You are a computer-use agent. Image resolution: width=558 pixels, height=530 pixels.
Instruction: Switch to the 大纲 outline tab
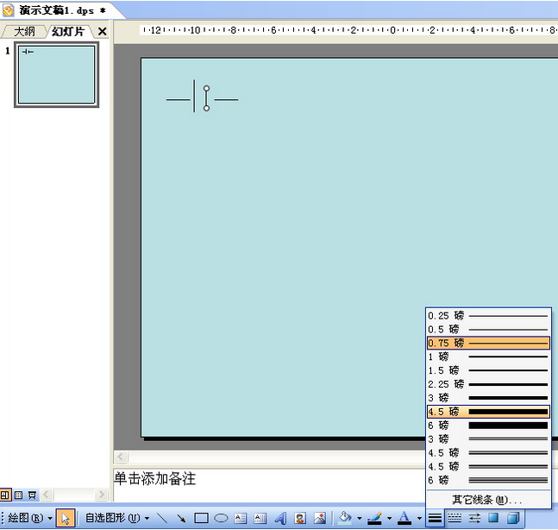pyautogui.click(x=24, y=31)
